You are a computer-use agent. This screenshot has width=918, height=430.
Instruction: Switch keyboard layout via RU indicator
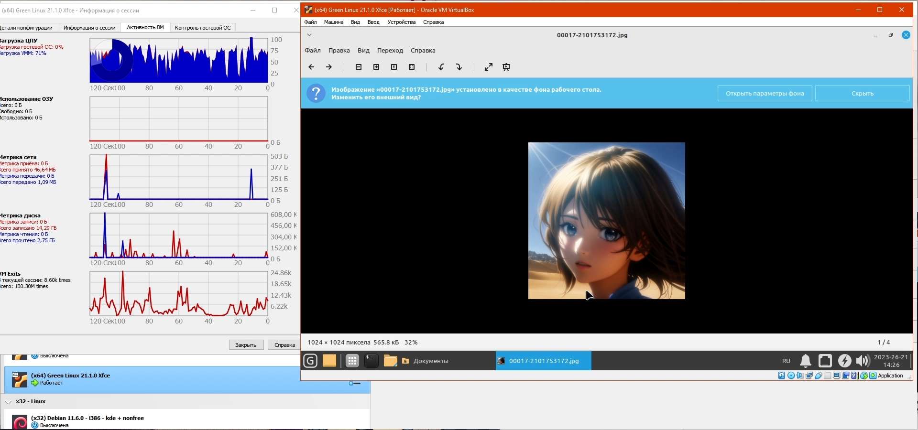[786, 361]
